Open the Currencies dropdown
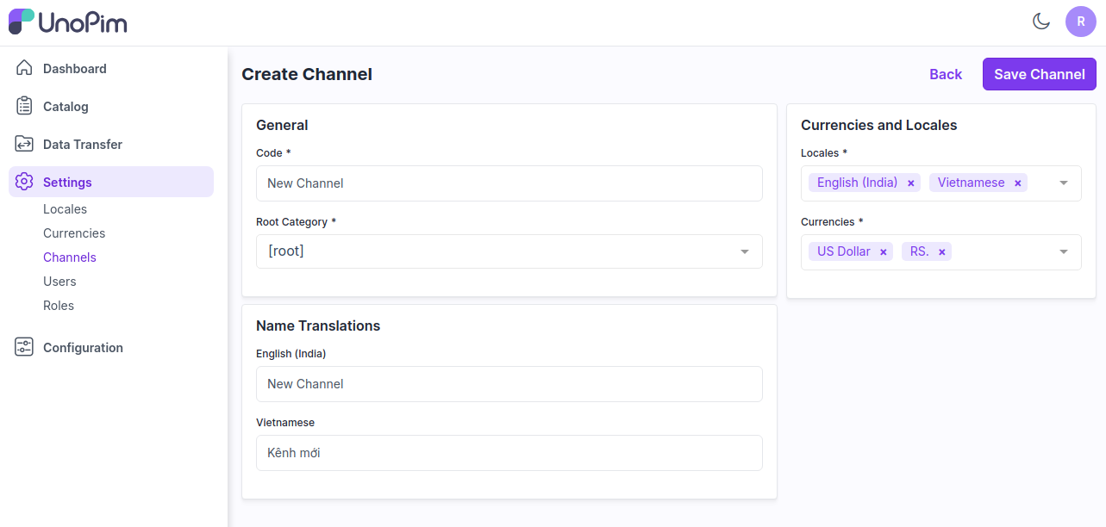1106x527 pixels. [1063, 251]
